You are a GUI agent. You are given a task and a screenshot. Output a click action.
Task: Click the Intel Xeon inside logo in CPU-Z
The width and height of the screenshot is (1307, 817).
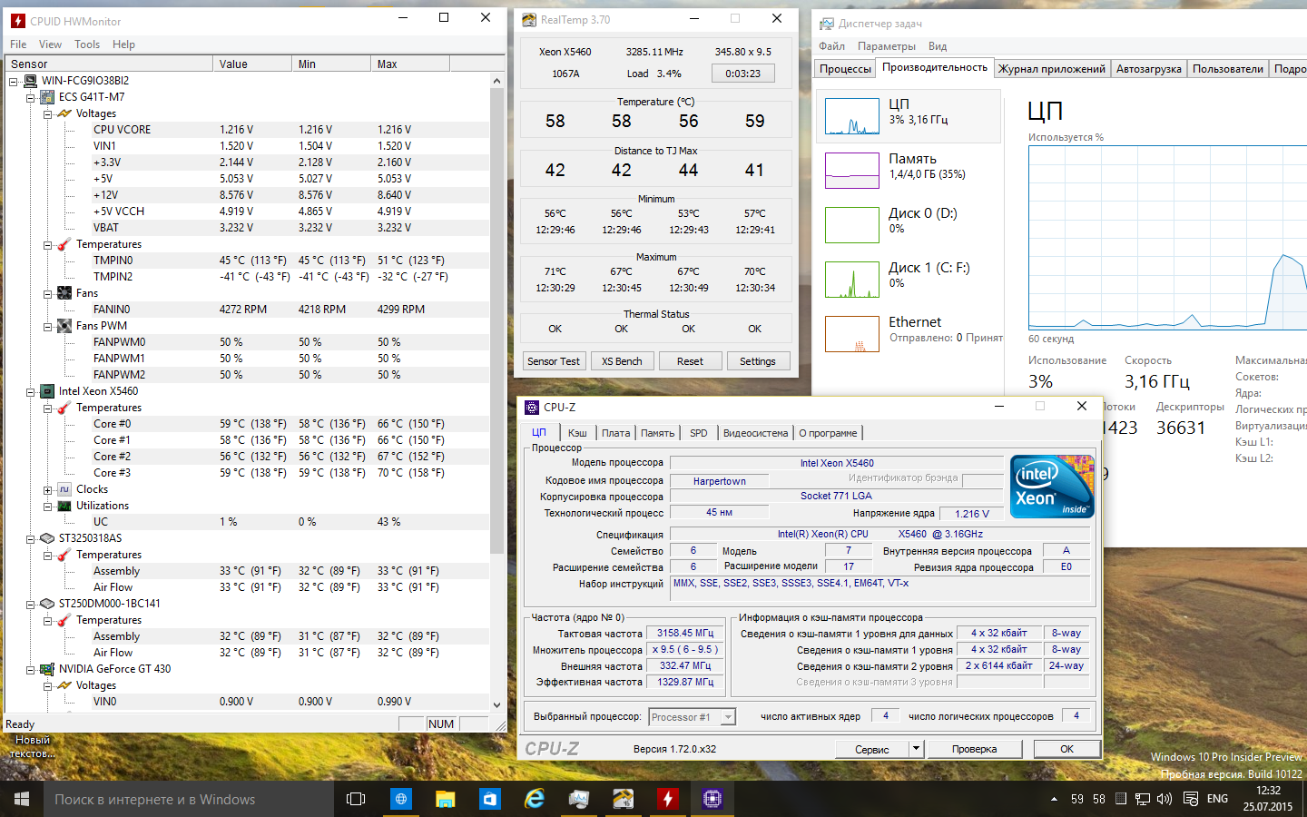[1052, 487]
